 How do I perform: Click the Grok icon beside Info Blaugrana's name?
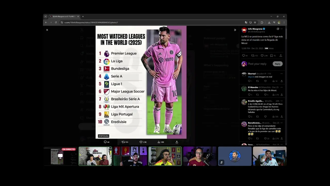[x=278, y=29]
